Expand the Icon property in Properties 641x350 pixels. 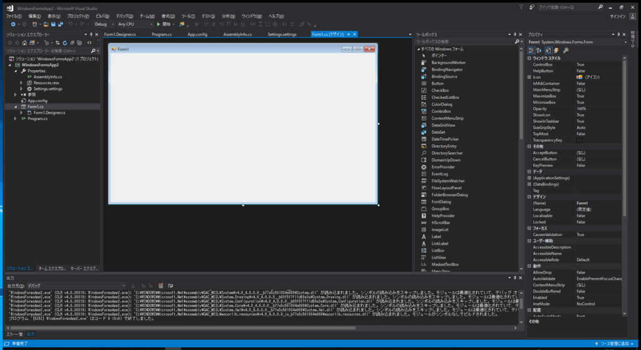click(530, 77)
